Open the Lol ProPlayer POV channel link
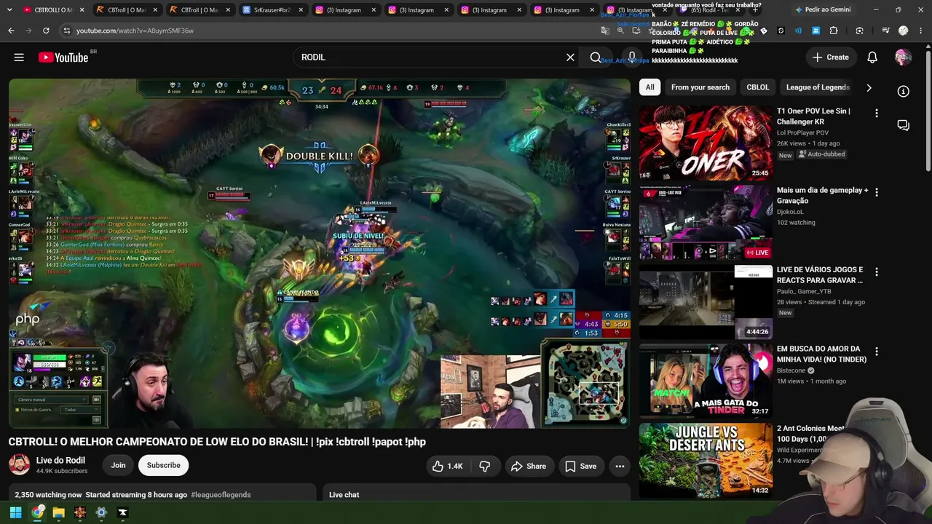 802,132
